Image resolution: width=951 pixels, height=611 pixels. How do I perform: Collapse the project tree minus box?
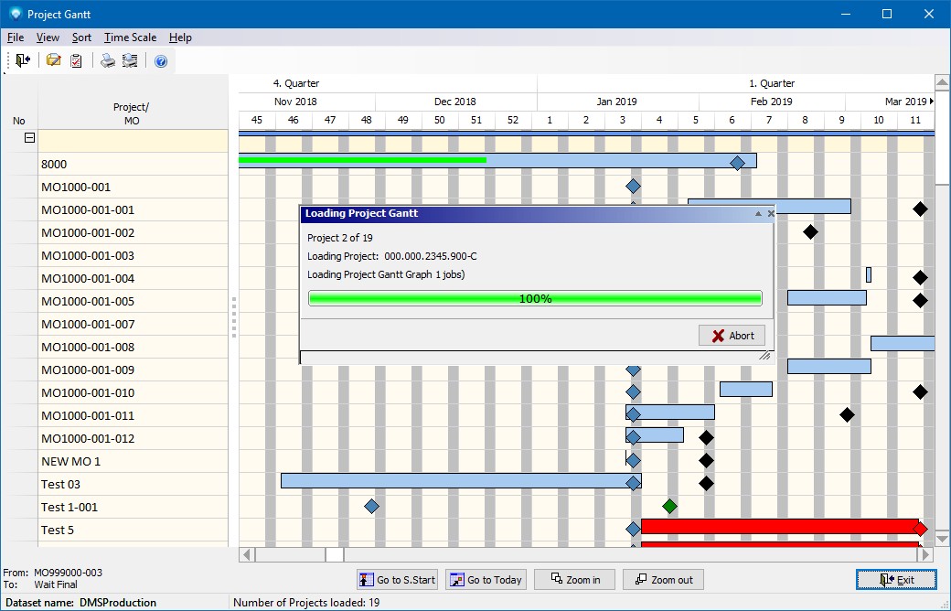[x=29, y=138]
